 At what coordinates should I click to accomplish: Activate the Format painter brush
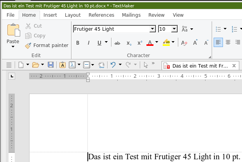tap(28, 45)
